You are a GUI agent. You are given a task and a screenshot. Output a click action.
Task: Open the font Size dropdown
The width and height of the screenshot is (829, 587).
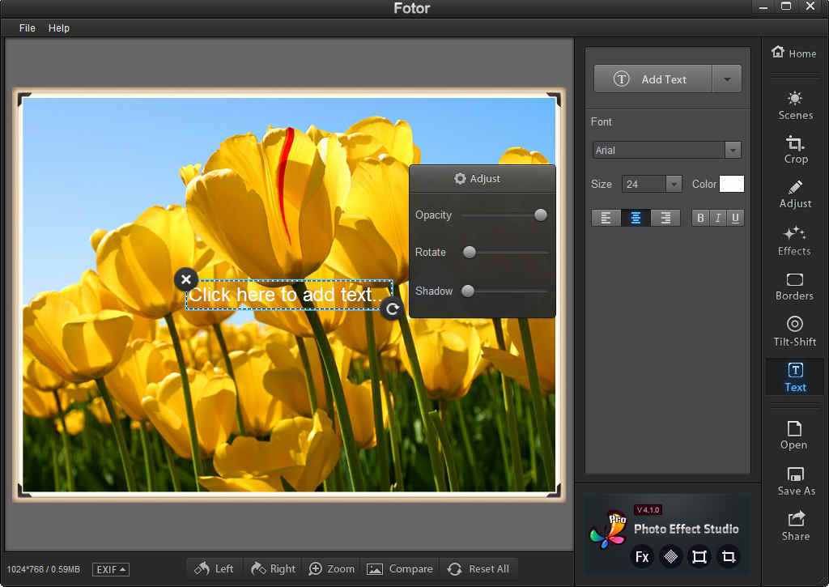click(673, 184)
